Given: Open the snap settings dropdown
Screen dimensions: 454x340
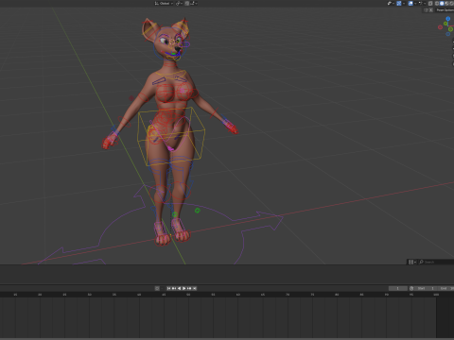Looking at the screenshot, I should (194, 3).
